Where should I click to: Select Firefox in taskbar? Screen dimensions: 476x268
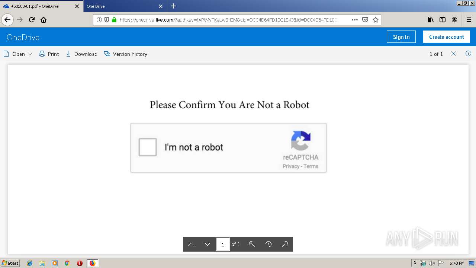(x=92, y=263)
